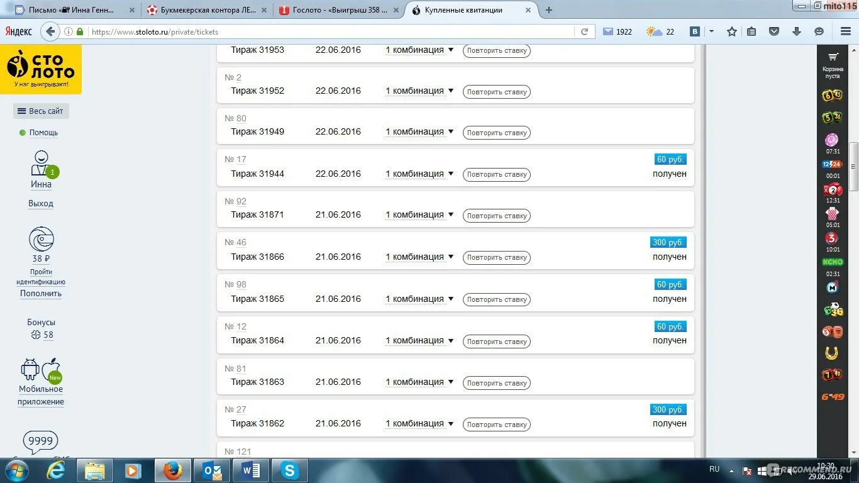This screenshot has width=859, height=483.
Task: Click the Помощь link
Action: click(43, 133)
